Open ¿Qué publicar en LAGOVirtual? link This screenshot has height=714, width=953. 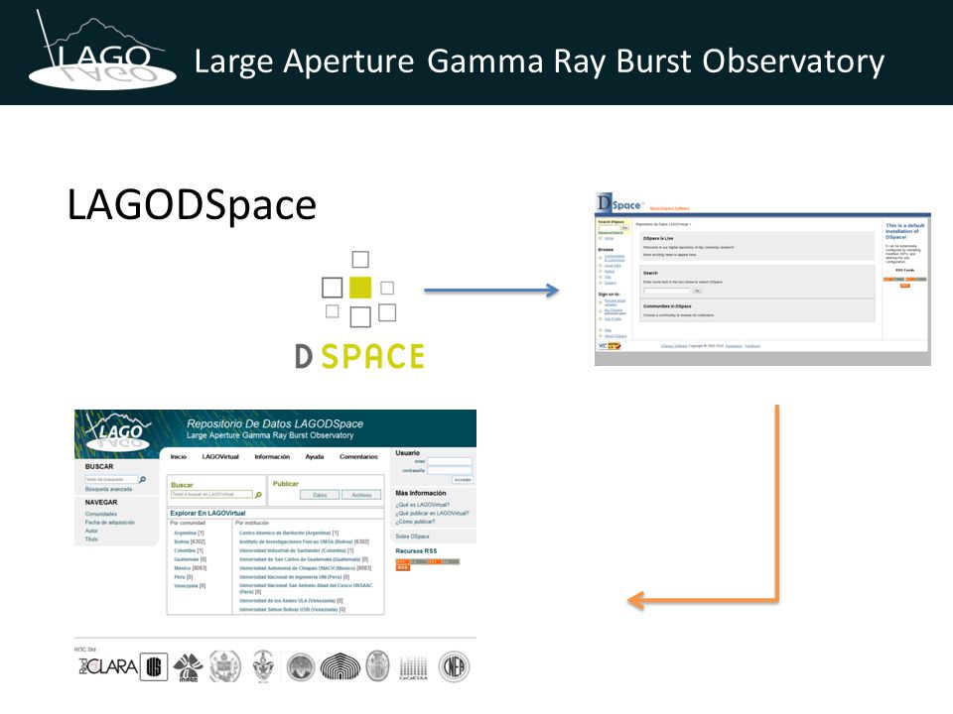click(432, 513)
